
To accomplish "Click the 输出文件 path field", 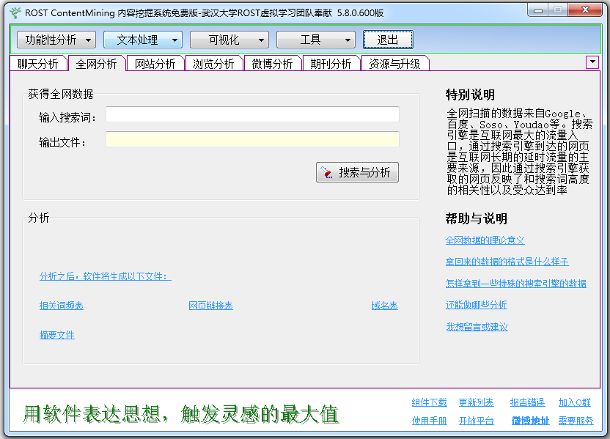I will tap(252, 139).
